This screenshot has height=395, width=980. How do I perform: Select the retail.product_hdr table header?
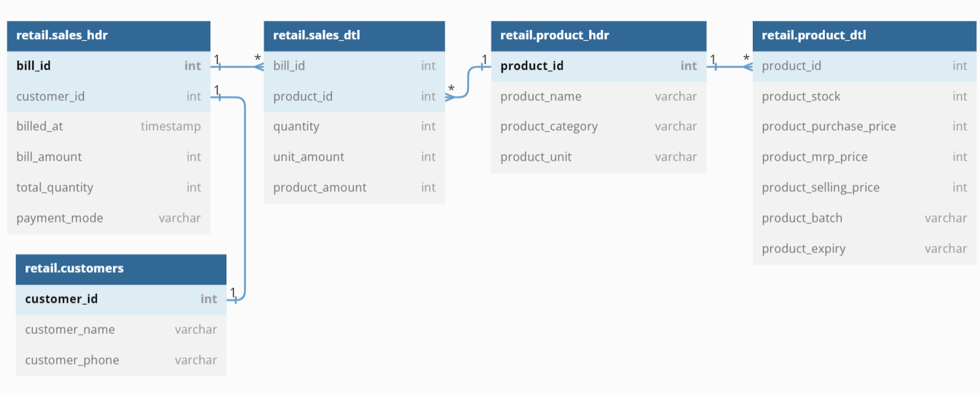(x=598, y=35)
